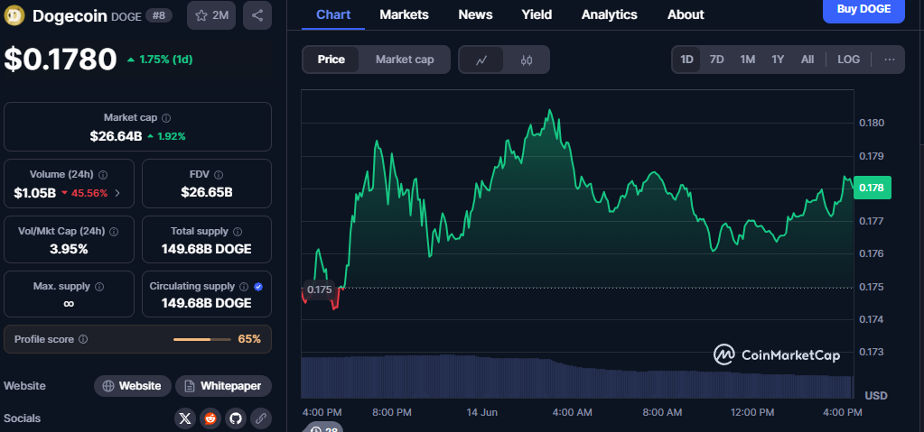Open the About tab

686,14
